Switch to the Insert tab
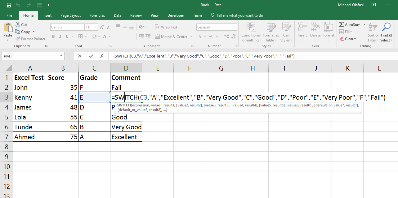The height and width of the screenshot is (198, 398). (47, 15)
